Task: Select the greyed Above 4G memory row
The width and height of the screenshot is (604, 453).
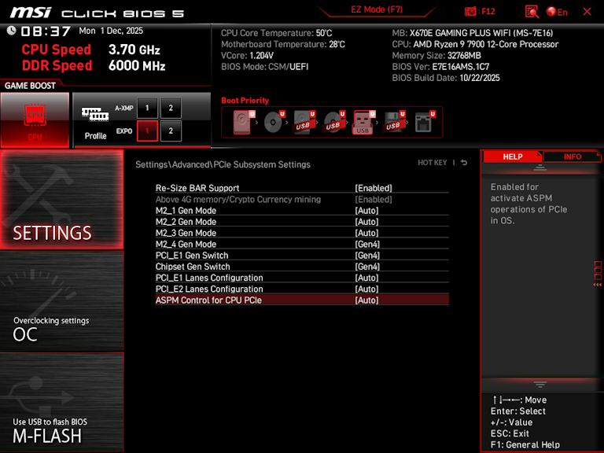Action: (302, 200)
